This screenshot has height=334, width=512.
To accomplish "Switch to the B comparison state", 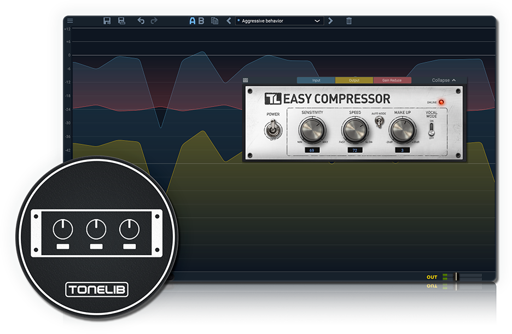I will coord(201,21).
